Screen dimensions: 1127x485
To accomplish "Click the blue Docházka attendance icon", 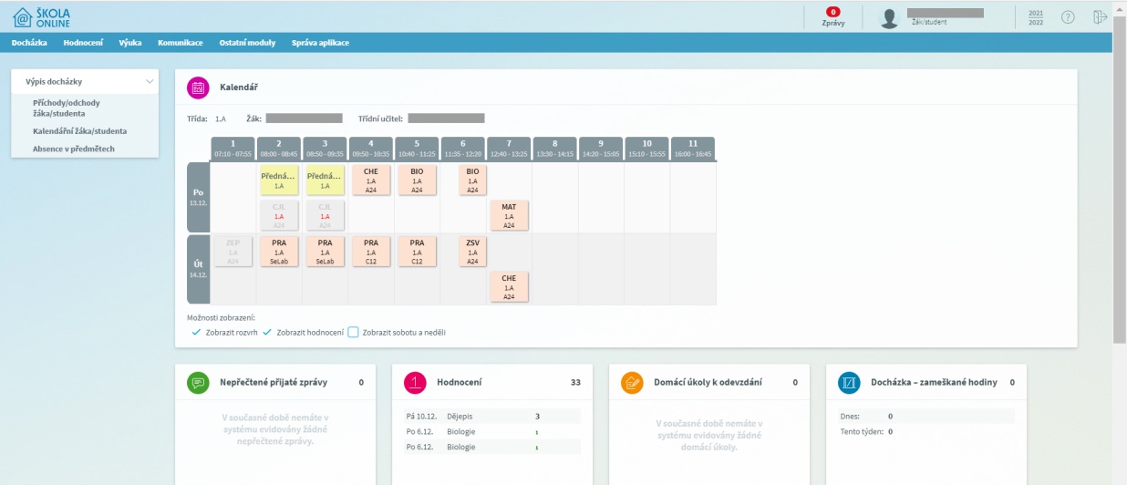I will click(849, 383).
